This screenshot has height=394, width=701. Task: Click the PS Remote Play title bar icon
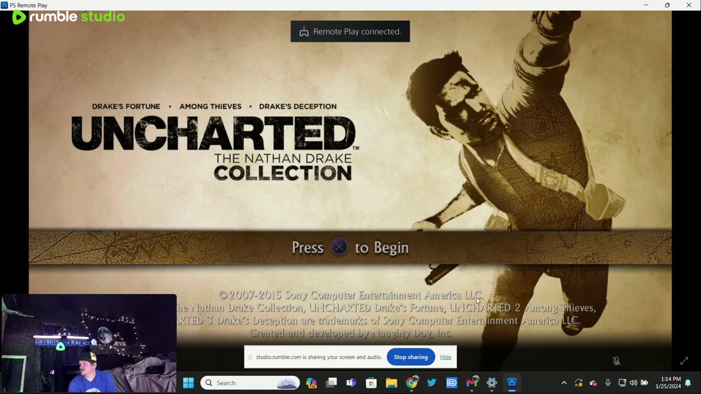click(4, 5)
